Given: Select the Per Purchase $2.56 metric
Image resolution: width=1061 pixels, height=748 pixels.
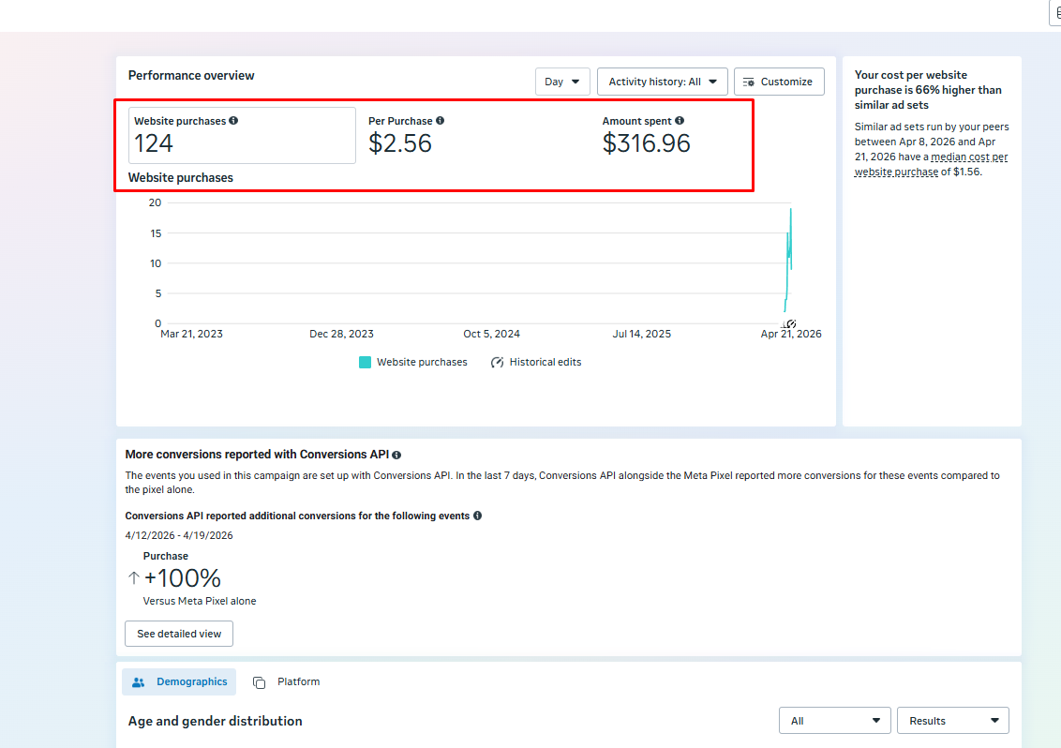Looking at the screenshot, I should click(406, 135).
